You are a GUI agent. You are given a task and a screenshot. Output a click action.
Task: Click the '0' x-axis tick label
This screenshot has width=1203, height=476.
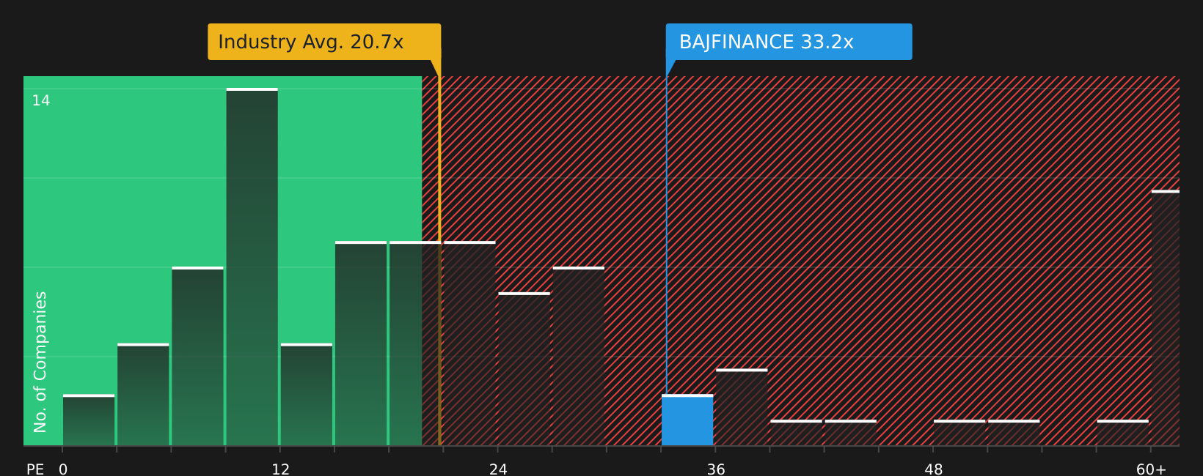(x=63, y=469)
